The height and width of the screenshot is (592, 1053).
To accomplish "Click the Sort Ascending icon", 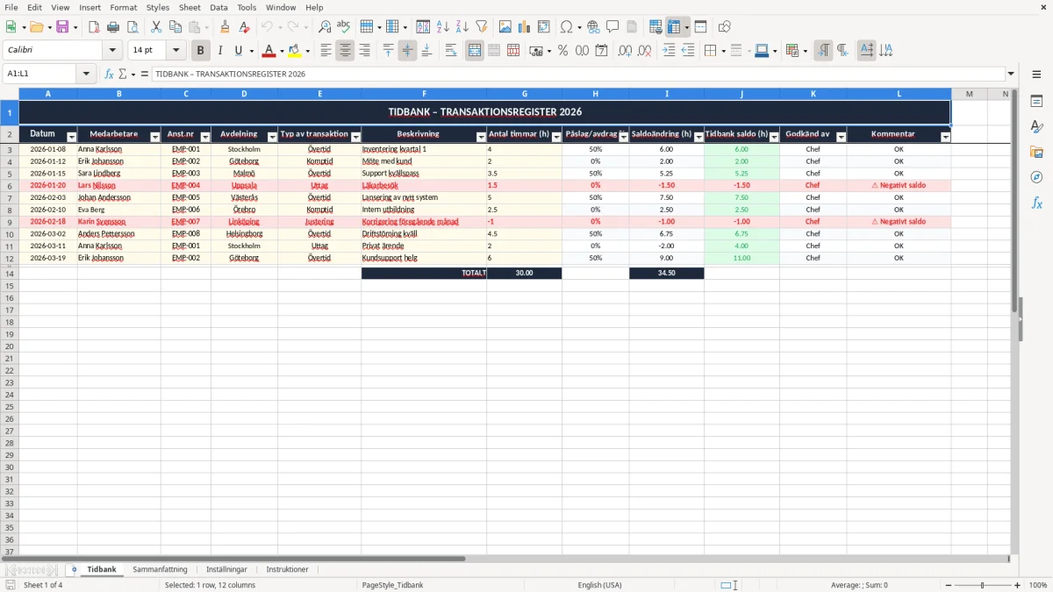I will pyautogui.click(x=442, y=27).
